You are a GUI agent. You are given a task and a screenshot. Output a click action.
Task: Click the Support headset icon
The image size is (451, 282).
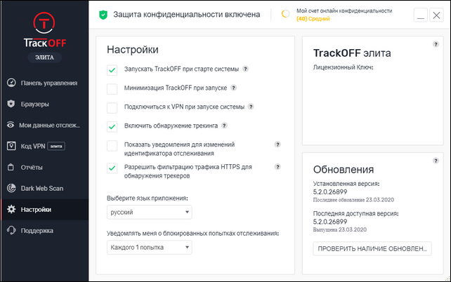(x=11, y=230)
